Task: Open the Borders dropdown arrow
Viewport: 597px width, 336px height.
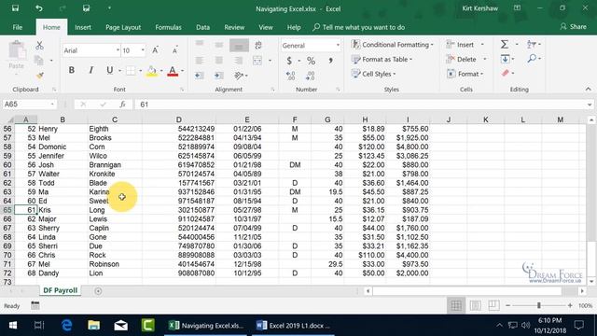Action: click(x=140, y=71)
